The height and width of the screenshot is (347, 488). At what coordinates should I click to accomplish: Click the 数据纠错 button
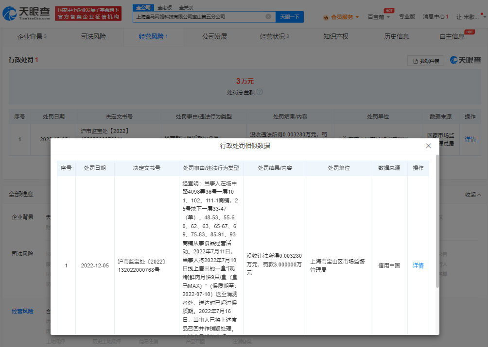coord(426,61)
